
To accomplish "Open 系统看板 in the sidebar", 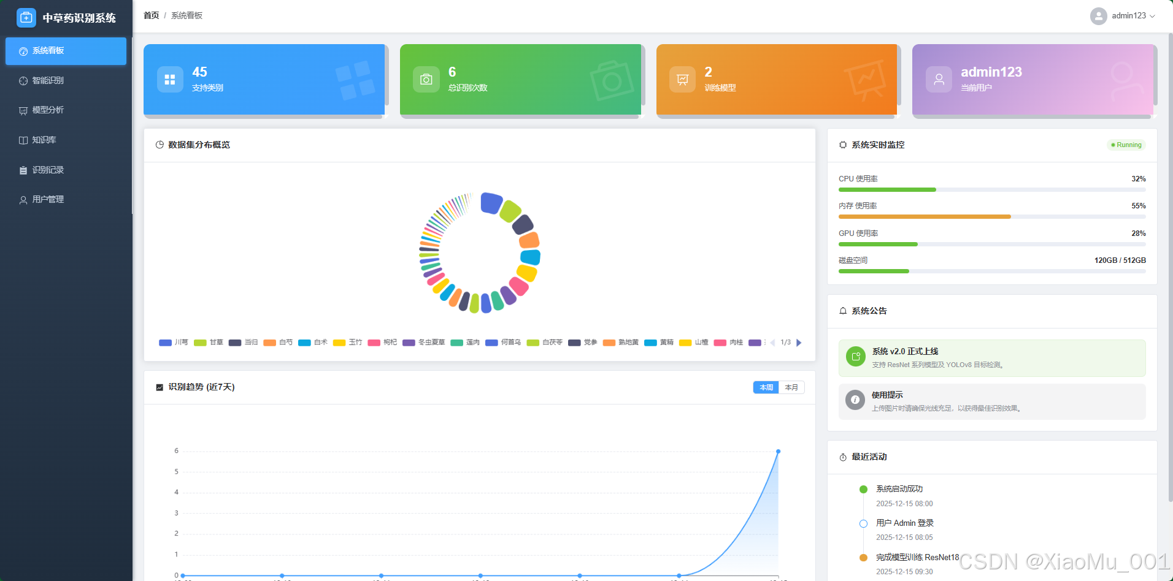I will tap(66, 51).
